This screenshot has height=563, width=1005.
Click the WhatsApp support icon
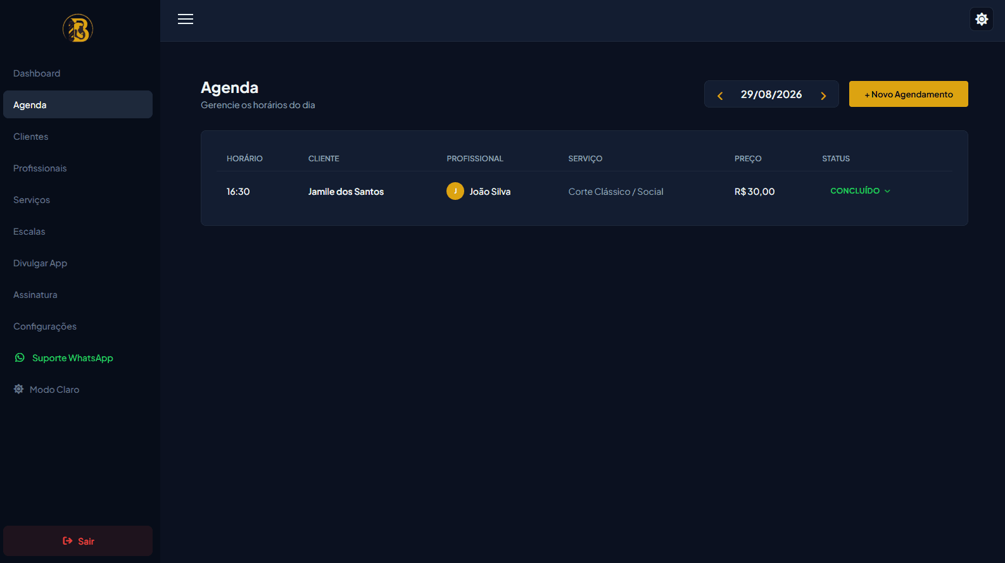pyautogui.click(x=20, y=357)
